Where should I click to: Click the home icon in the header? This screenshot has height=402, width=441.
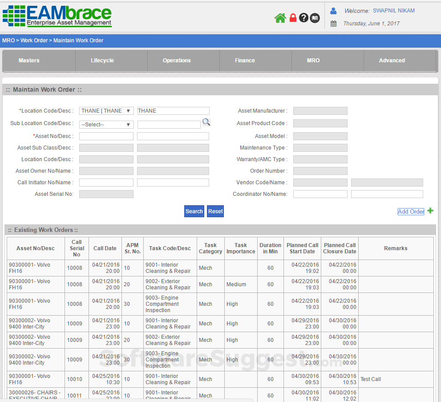pos(280,18)
